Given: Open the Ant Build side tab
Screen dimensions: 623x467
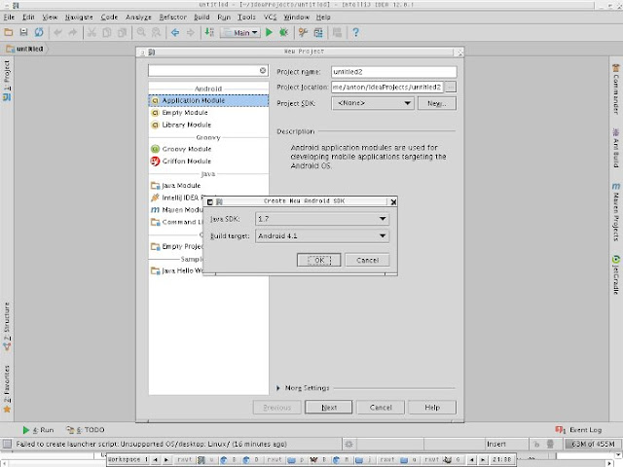Looking at the screenshot, I should [616, 148].
